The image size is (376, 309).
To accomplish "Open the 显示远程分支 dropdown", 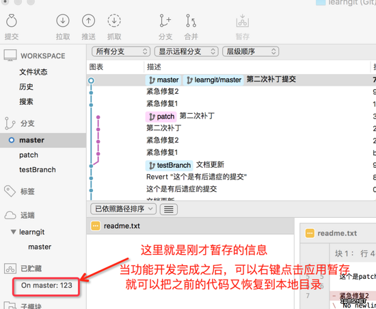I will pyautogui.click(x=187, y=51).
